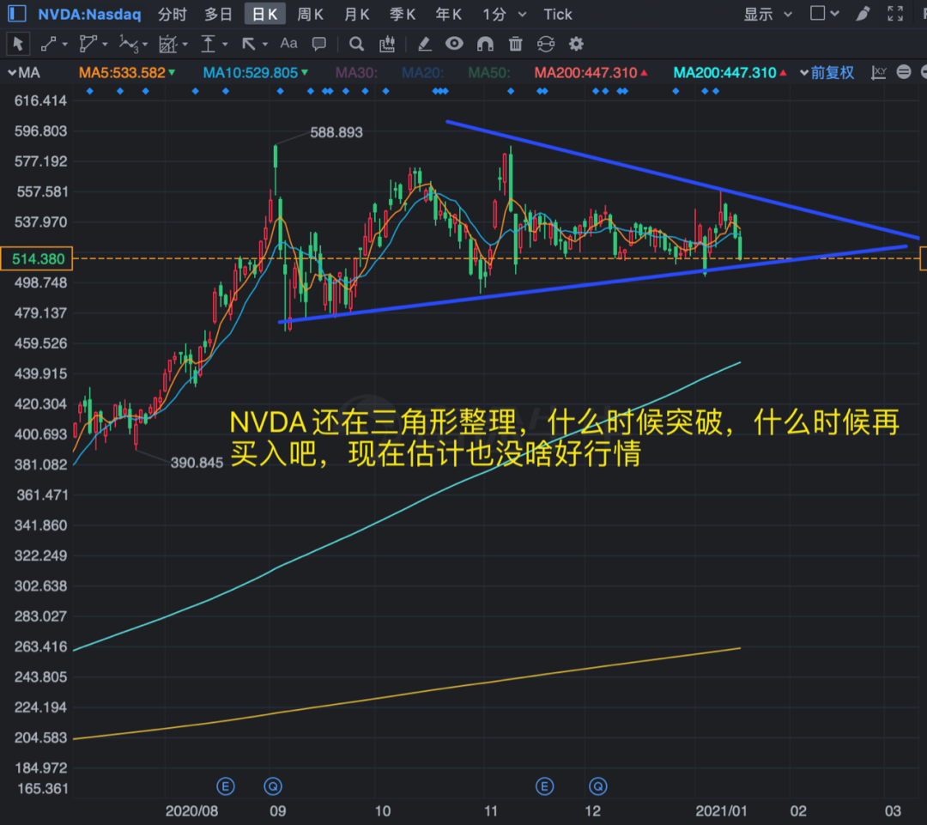
Task: Click the paintbrush theme icon
Action: [863, 14]
